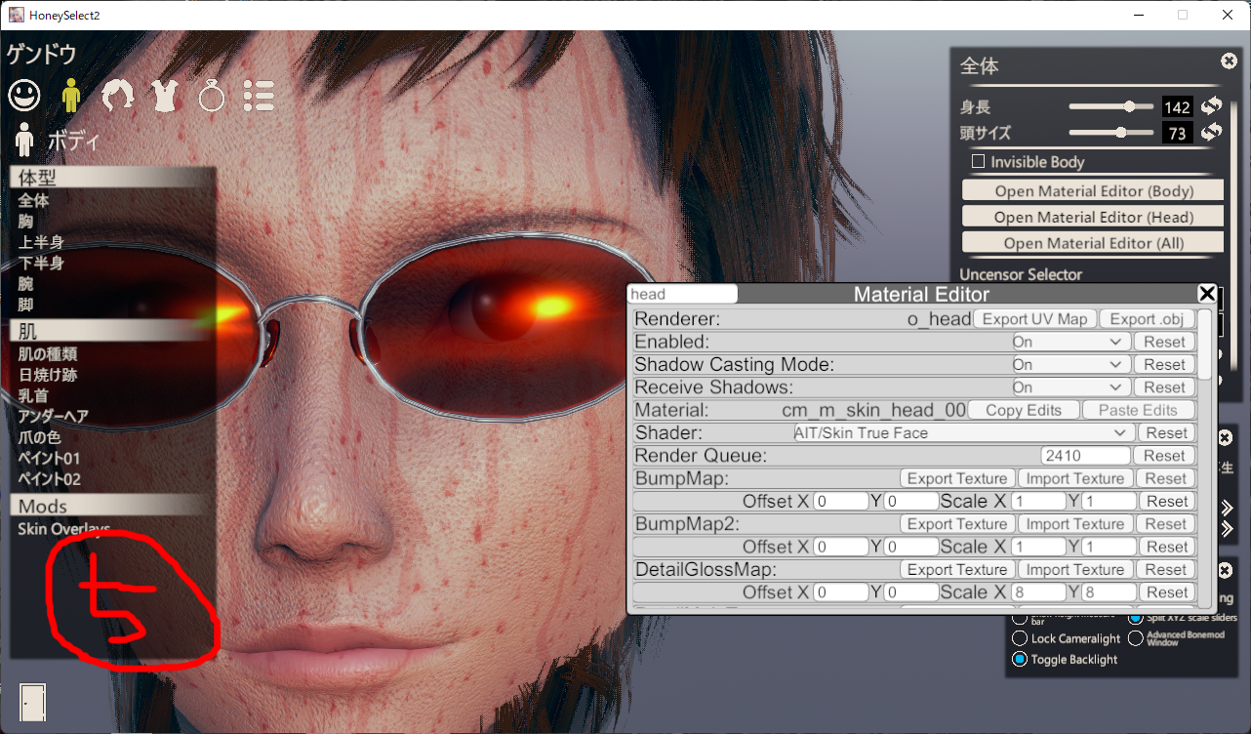Click Export Texture for BumpMap
1251x734 pixels.
point(956,478)
